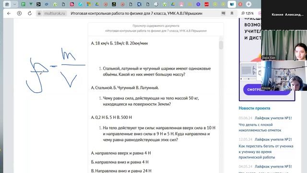Open 'Что делать с плохой накопляемостью отметок'
This screenshot has height=173, width=307.
pos(260,127)
